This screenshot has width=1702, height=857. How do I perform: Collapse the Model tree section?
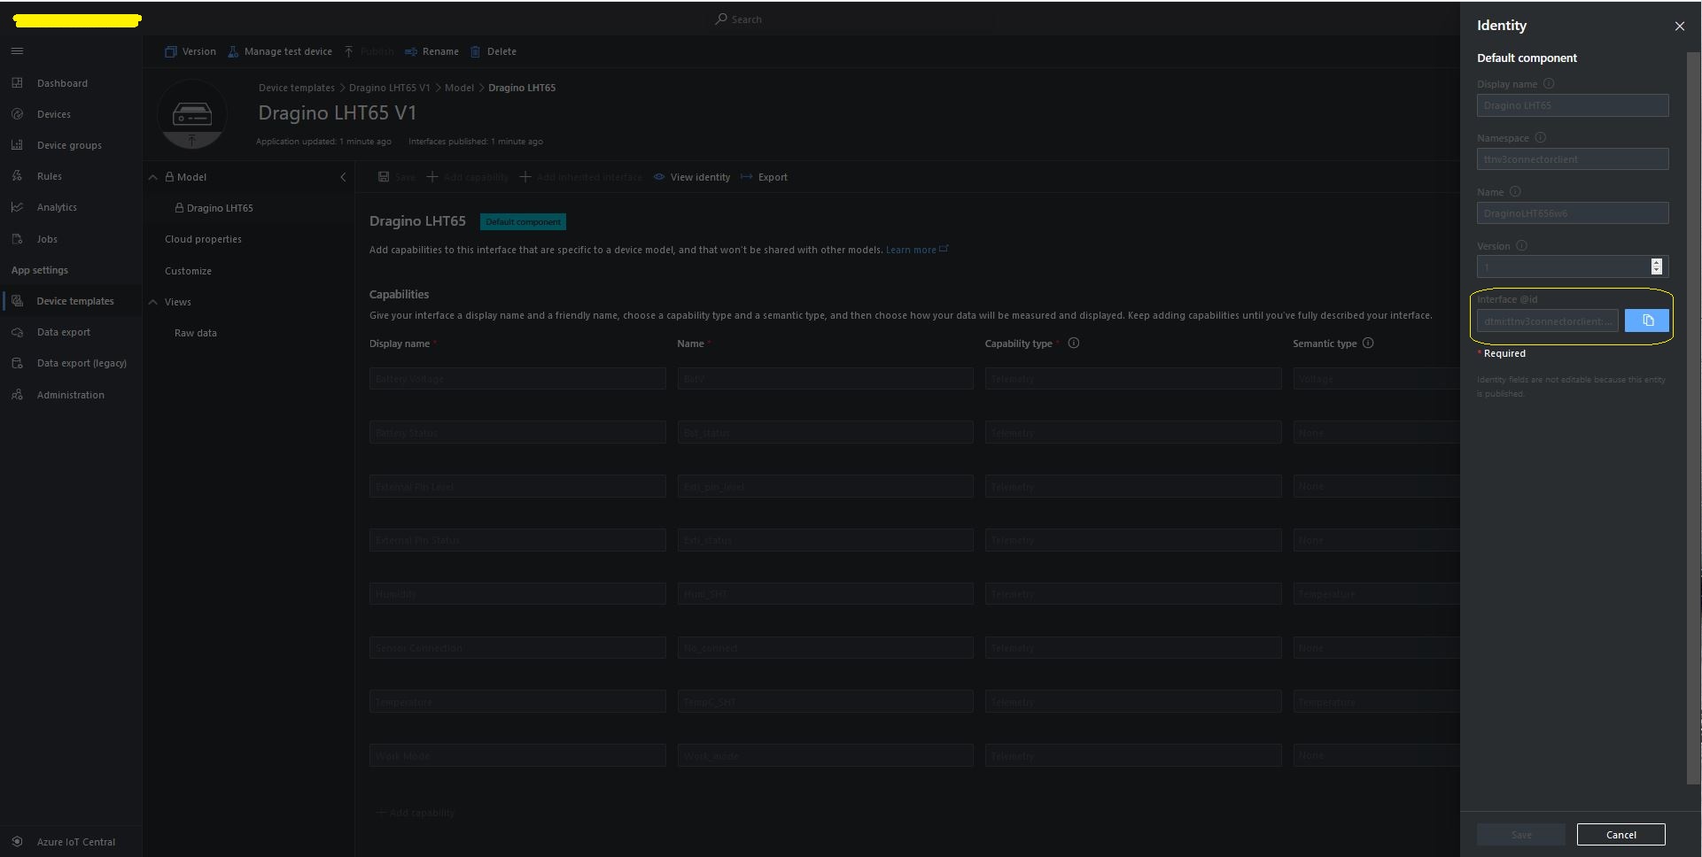pyautogui.click(x=153, y=177)
